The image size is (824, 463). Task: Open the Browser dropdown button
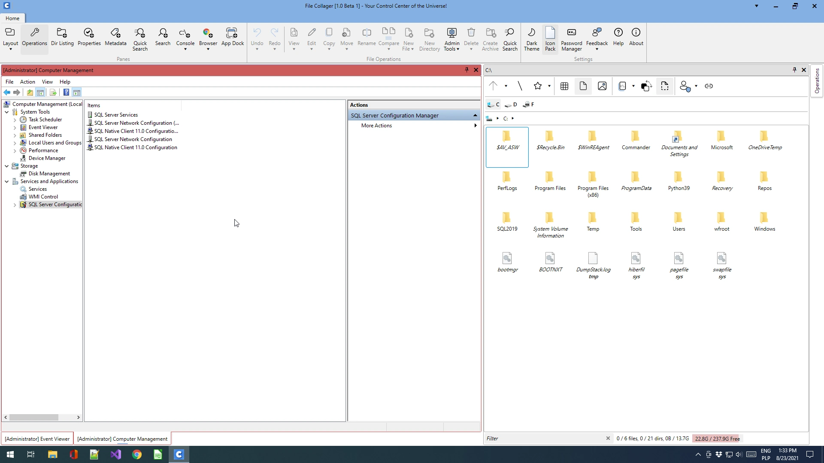[208, 39]
